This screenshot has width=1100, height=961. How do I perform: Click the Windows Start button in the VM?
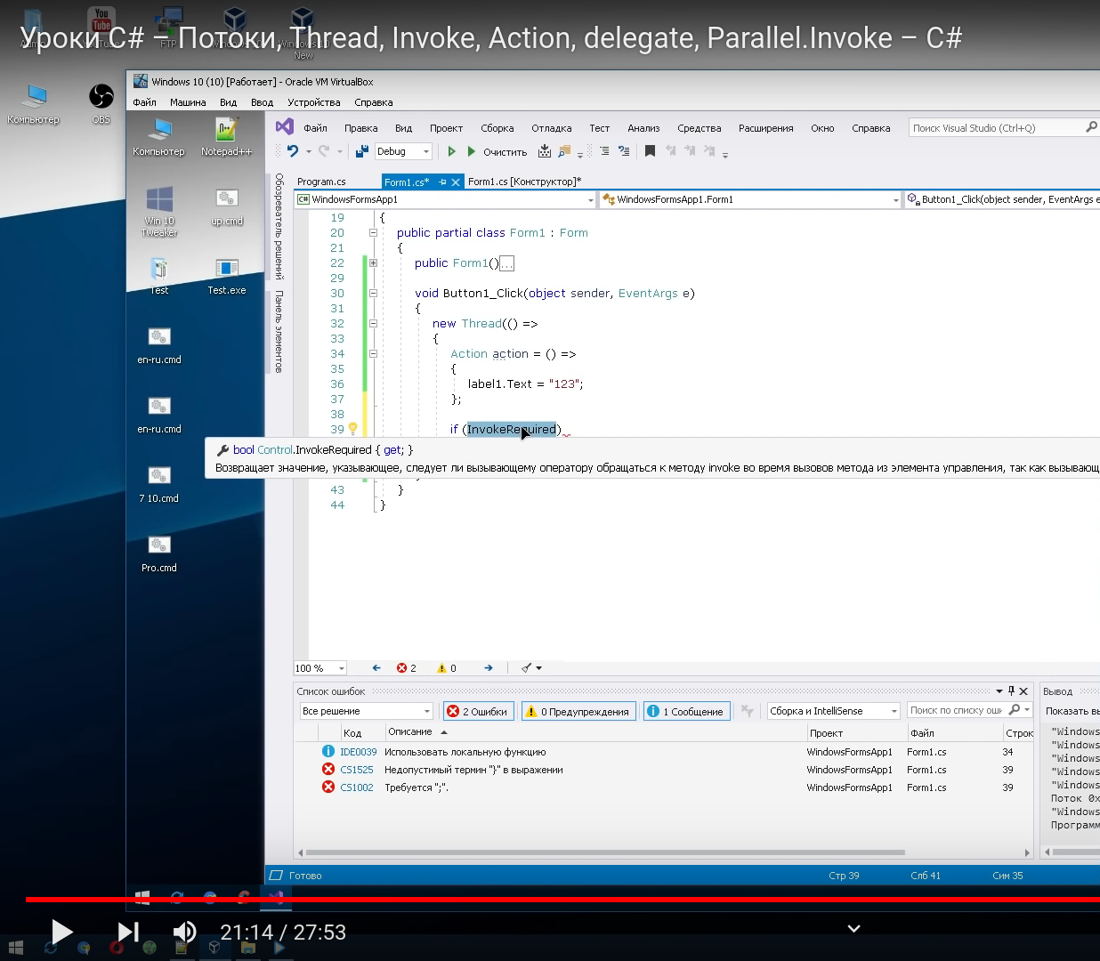pos(142,897)
